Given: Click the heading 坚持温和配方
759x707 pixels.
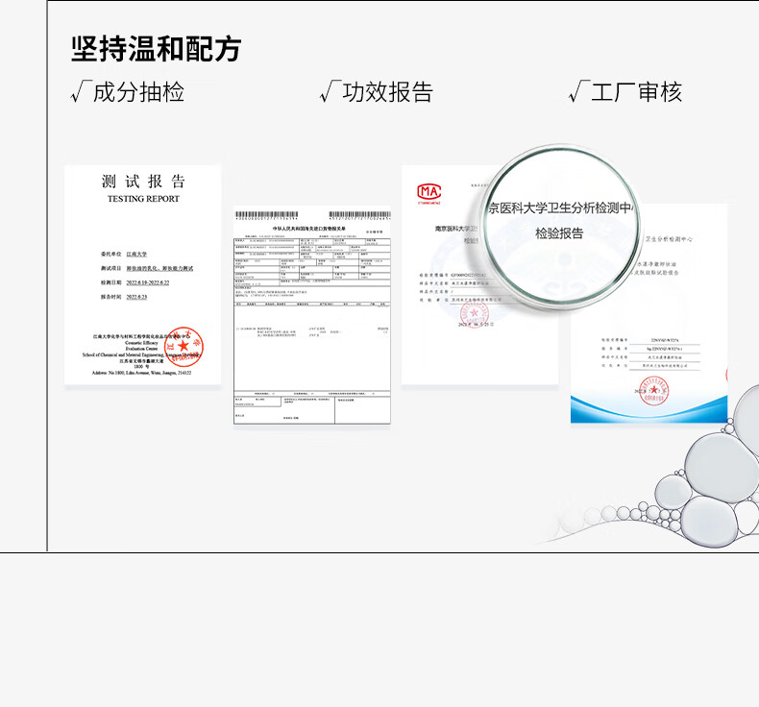Looking at the screenshot, I should [156, 49].
